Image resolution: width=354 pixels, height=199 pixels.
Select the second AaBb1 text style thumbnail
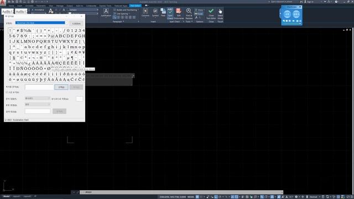coord(21,12)
